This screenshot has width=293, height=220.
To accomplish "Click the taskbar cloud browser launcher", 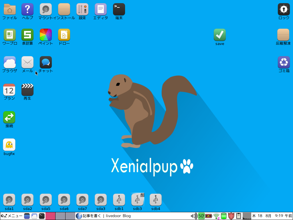I will pos(34,216).
